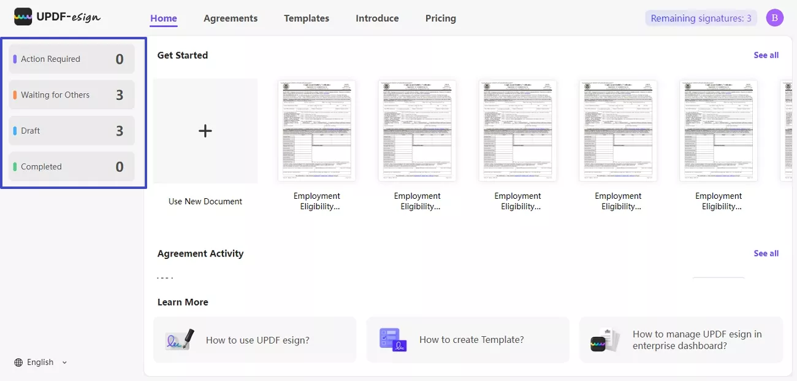
Task: Open the Pricing tab
Action: 441,18
